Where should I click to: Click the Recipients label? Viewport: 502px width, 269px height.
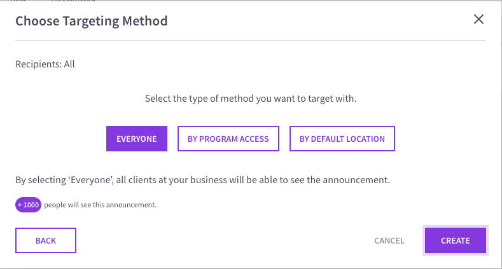click(x=38, y=64)
